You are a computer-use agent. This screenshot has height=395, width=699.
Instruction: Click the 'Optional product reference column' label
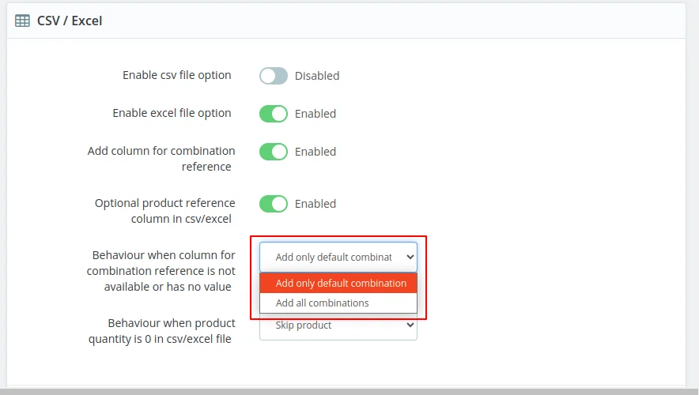[164, 210]
